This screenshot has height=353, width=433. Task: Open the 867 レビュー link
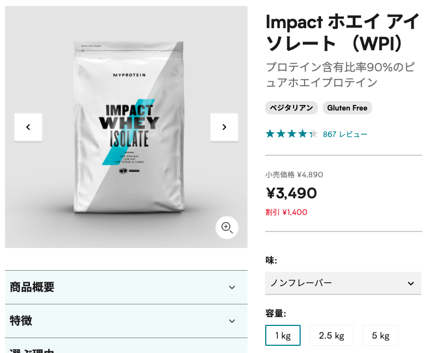[x=345, y=134]
